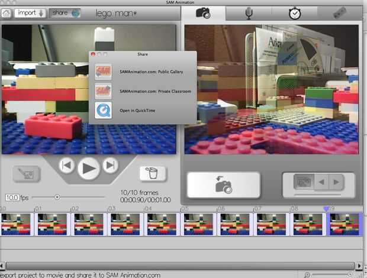
Task: Toggle the onion-skin overlay image button
Action: (x=304, y=182)
